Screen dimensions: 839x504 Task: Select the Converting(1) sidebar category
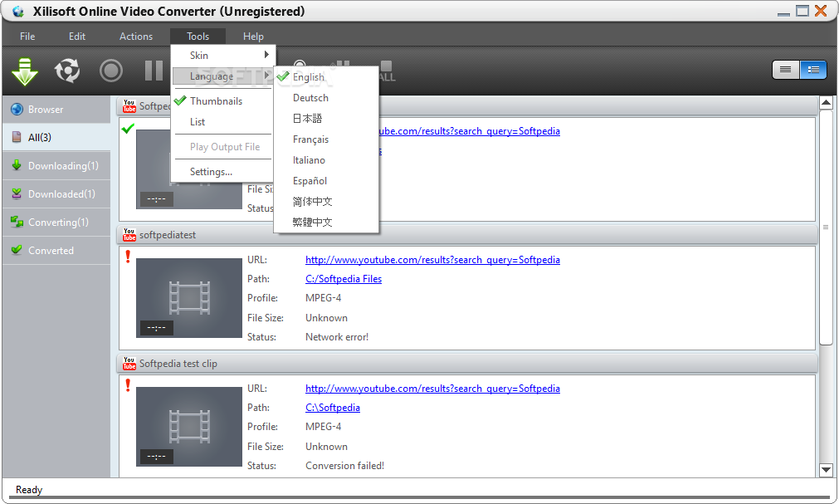click(56, 223)
